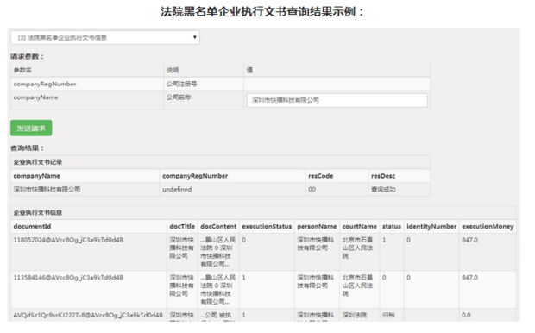Viewport: 535px width, 333px height.
Task: Click the 0.0 executionMoney value
Action: tap(466, 315)
